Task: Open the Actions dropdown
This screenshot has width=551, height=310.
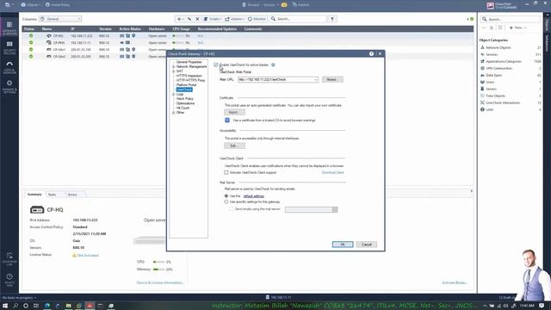Action: tap(234, 19)
